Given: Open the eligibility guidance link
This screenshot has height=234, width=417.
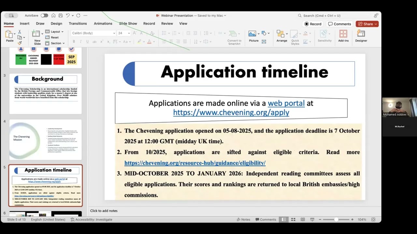Looking at the screenshot, I should [195, 163].
